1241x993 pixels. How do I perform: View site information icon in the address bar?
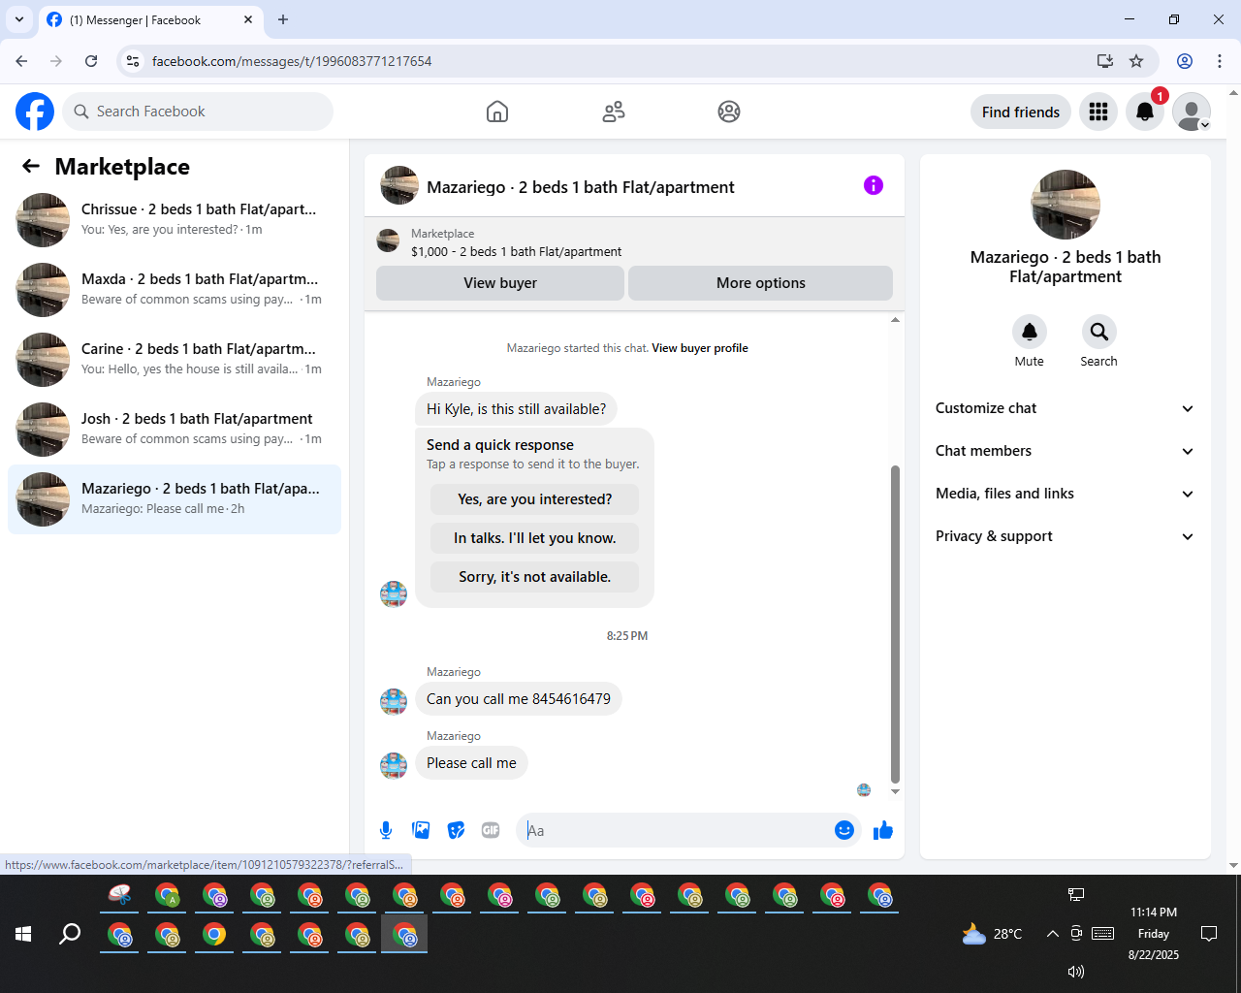coord(134,61)
